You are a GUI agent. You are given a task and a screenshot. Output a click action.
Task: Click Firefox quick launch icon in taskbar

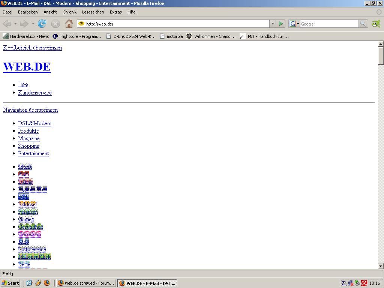(x=47, y=283)
